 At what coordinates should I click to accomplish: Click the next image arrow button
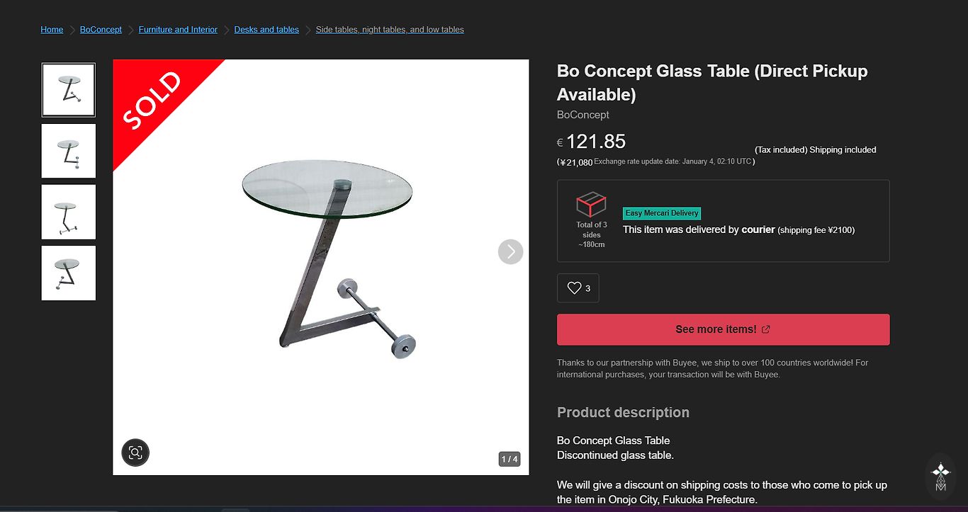click(x=510, y=251)
